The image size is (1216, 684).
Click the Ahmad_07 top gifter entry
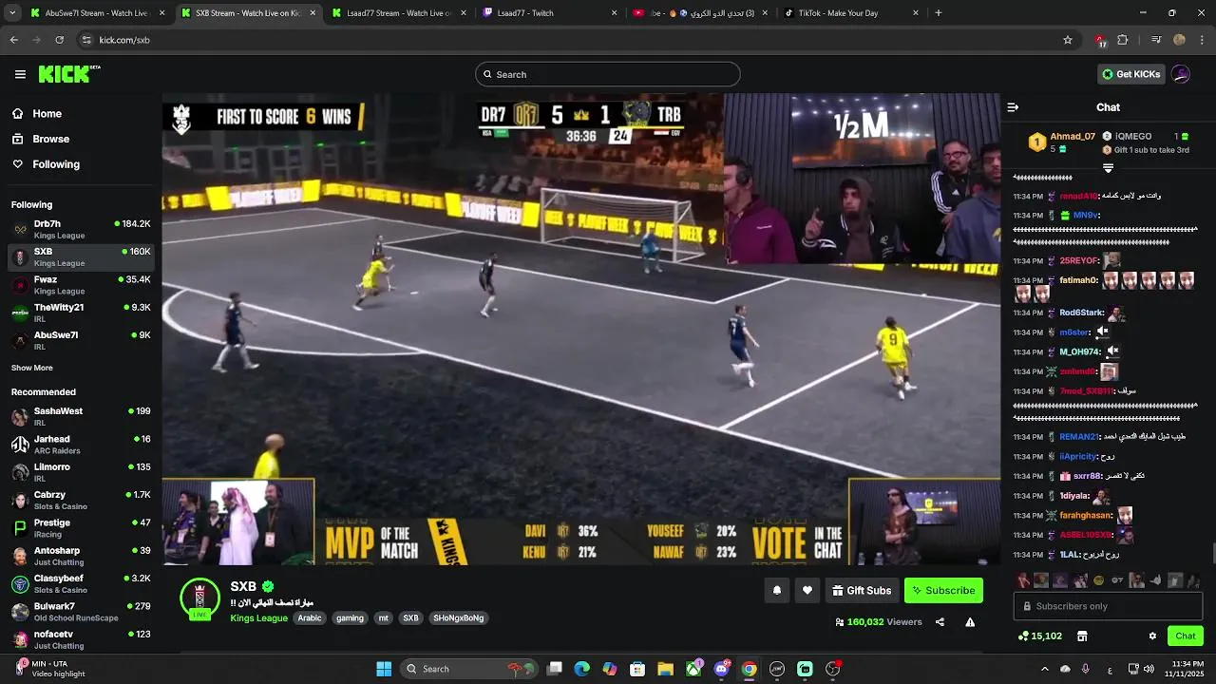coord(1062,142)
